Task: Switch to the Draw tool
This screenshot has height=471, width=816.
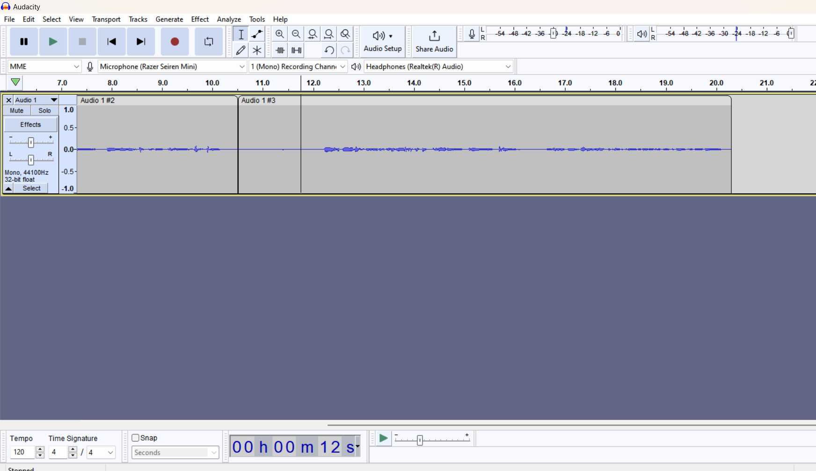Action: pyautogui.click(x=240, y=50)
